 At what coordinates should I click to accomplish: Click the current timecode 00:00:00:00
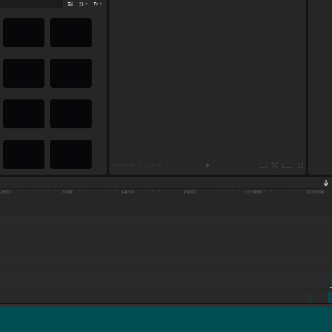click(x=123, y=165)
